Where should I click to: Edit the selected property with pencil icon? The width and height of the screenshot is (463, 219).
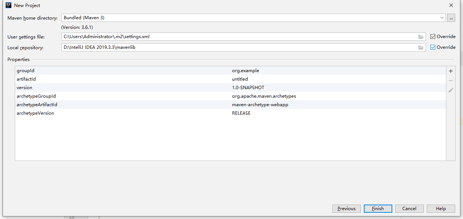451,90
